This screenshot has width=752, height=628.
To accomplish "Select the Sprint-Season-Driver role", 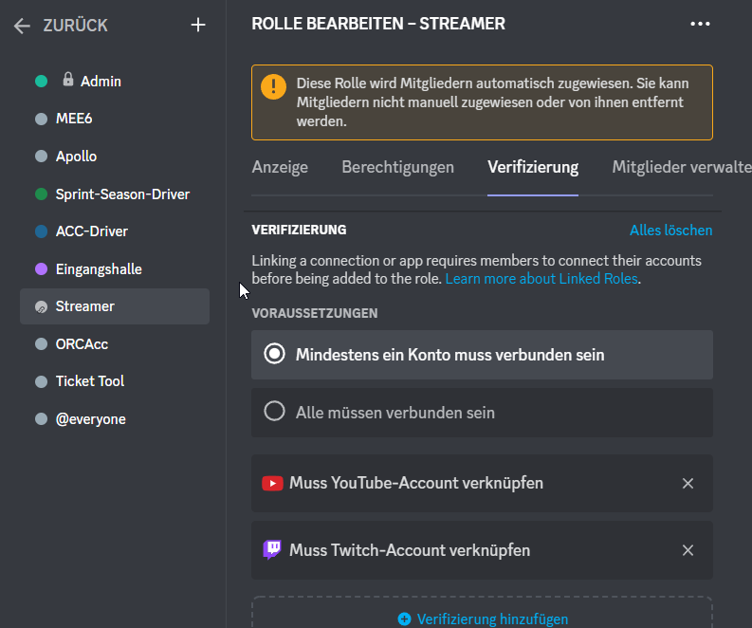I will coord(122,194).
